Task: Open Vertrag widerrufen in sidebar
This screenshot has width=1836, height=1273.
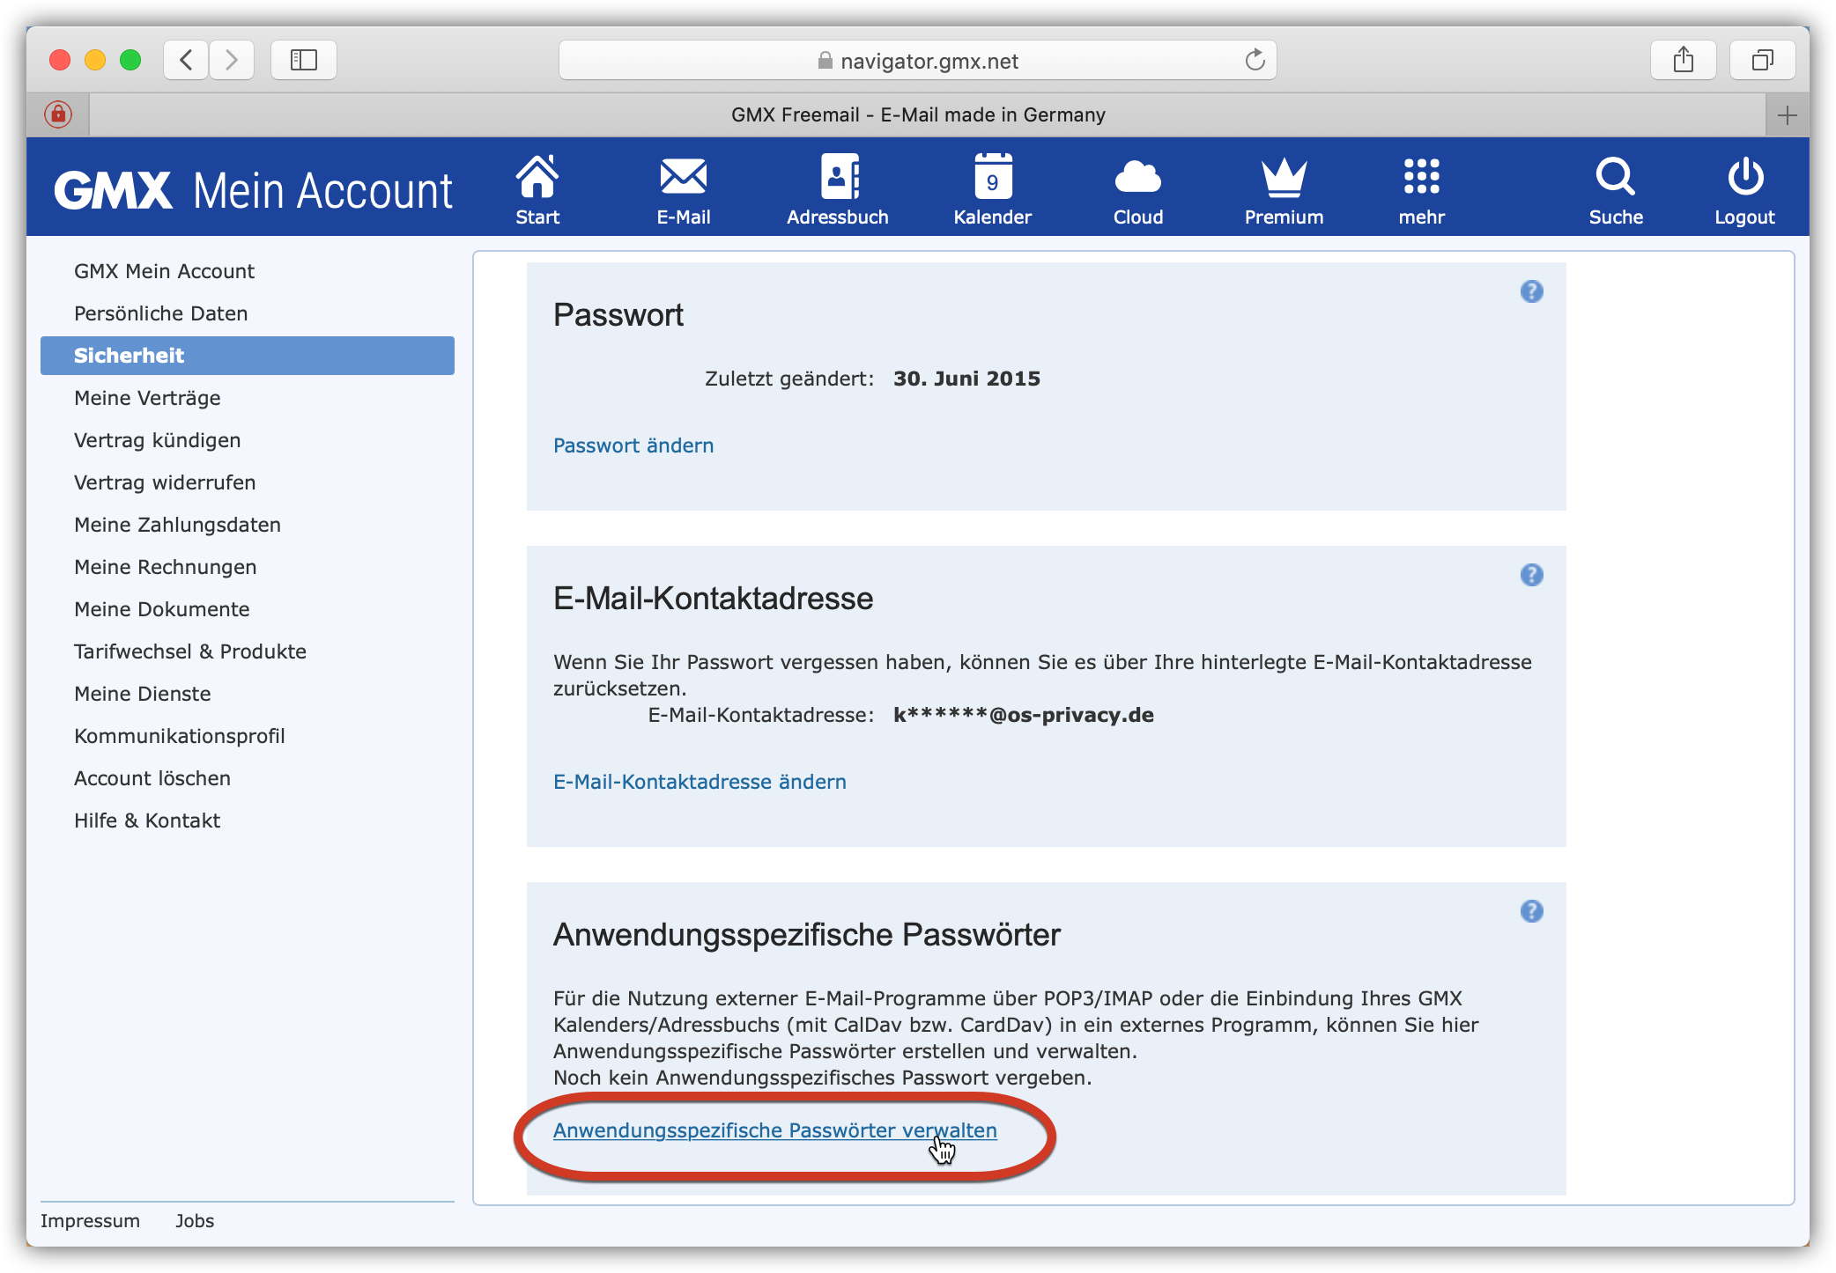Action: [x=248, y=482]
